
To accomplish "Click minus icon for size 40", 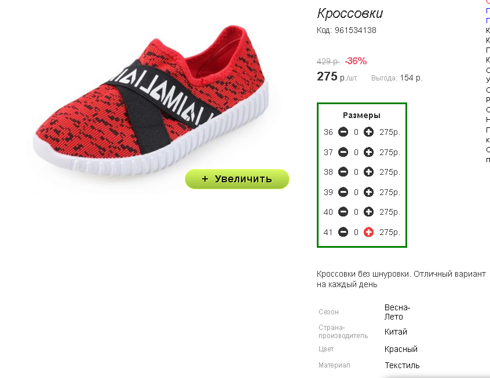I will point(343,212).
